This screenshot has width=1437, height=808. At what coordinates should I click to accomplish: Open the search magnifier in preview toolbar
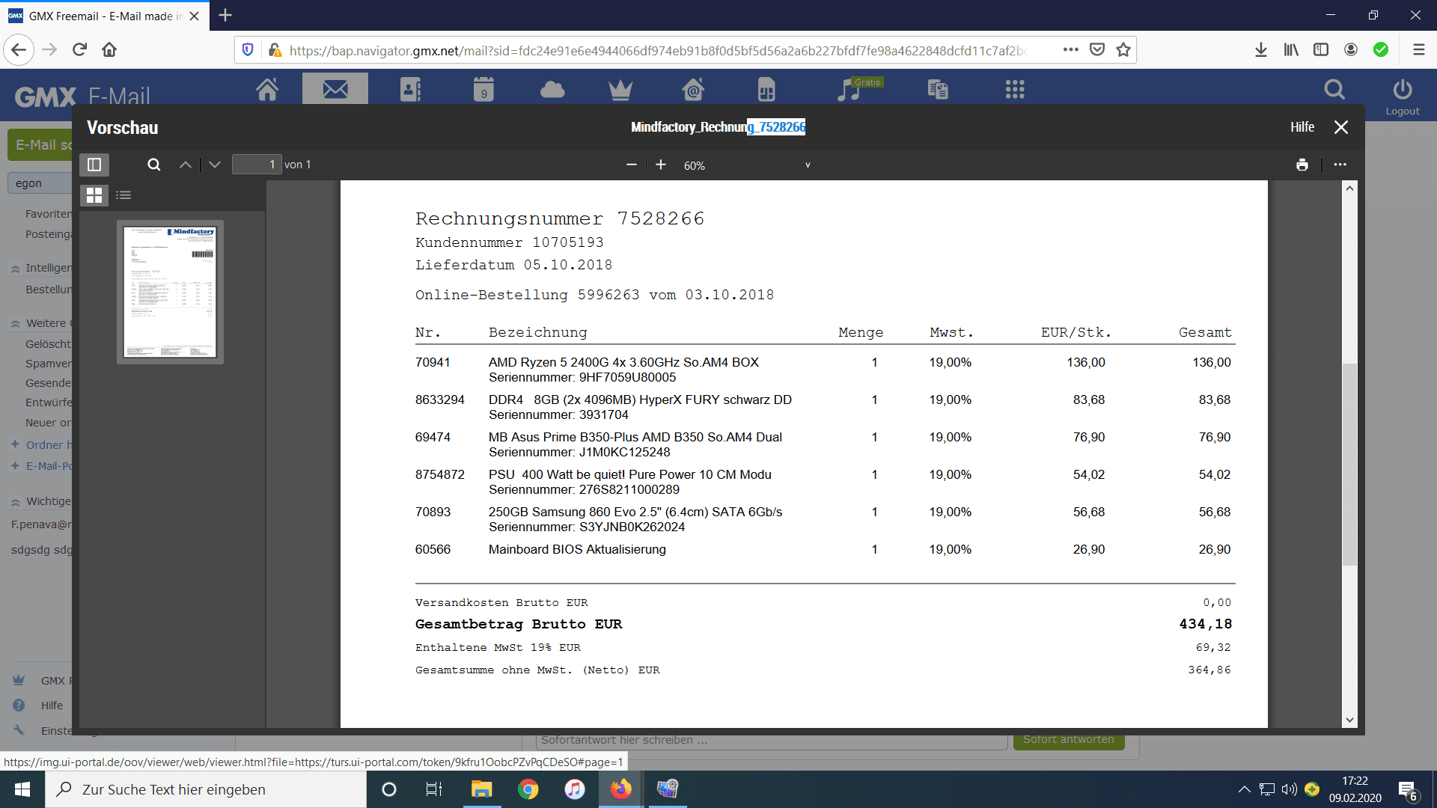154,165
